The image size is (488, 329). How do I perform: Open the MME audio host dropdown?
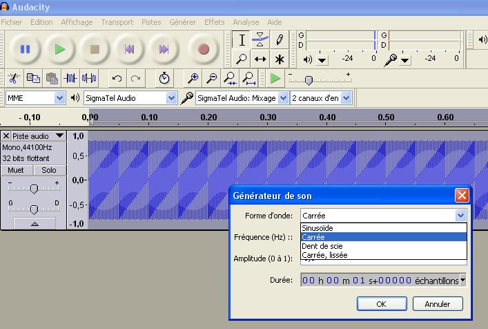point(59,98)
